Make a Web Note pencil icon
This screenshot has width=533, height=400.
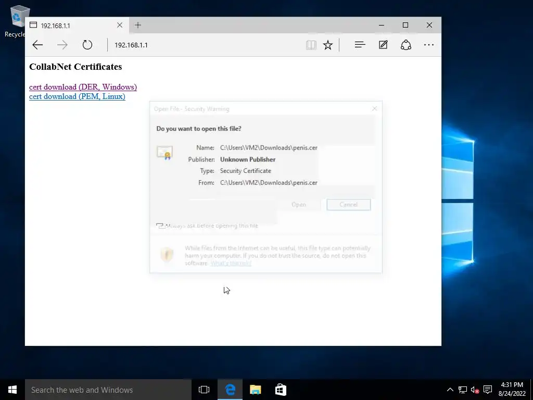383,45
